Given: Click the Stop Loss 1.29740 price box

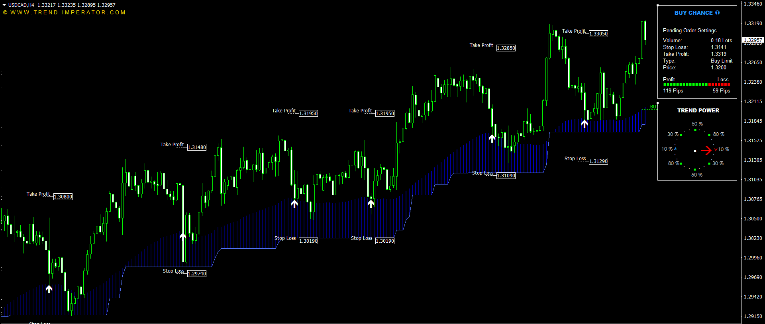Looking at the screenshot, I should [197, 274].
